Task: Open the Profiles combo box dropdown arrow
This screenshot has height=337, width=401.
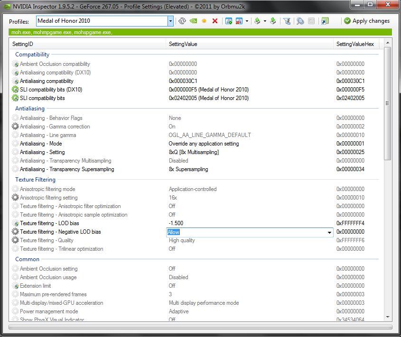Action: (x=170, y=21)
